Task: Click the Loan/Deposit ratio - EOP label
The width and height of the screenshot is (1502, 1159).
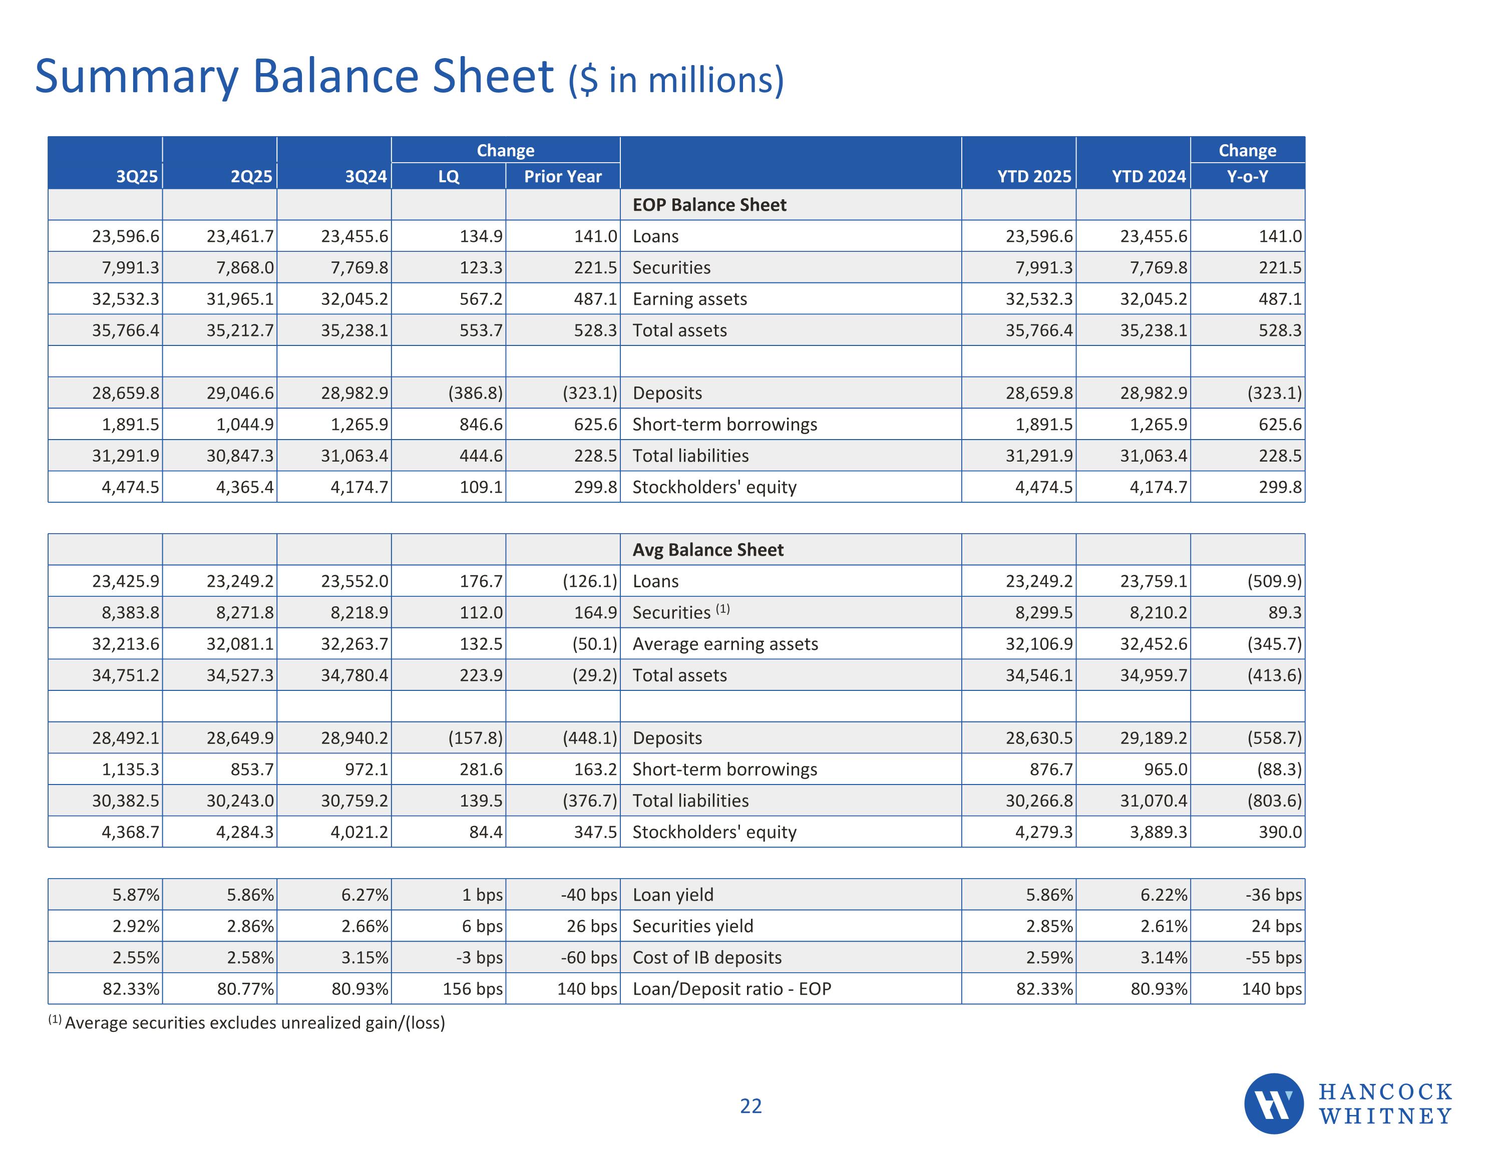Action: [x=732, y=989]
